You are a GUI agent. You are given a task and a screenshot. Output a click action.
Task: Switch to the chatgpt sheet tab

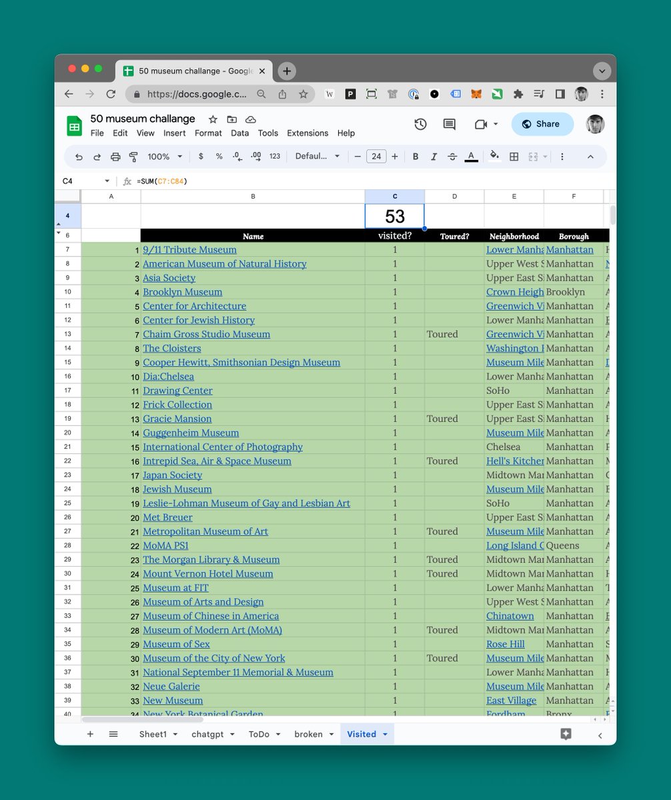[207, 734]
